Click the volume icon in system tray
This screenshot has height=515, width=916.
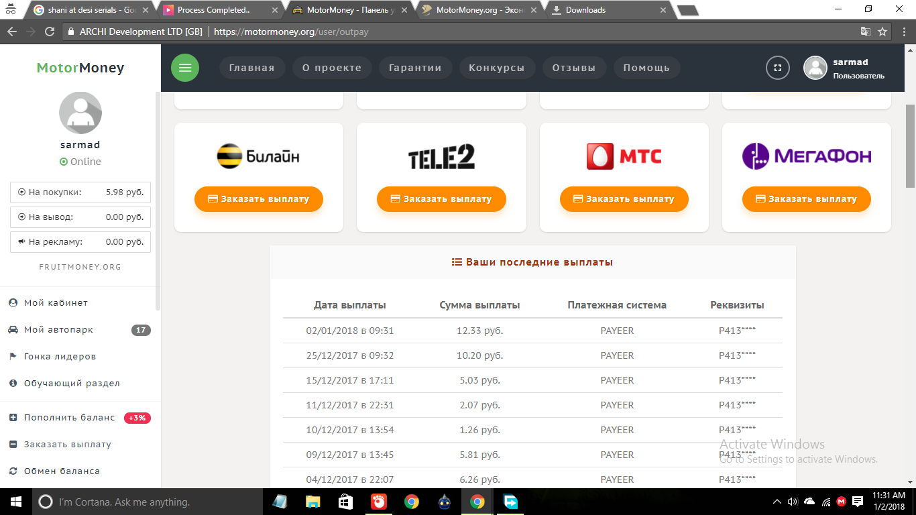793,502
